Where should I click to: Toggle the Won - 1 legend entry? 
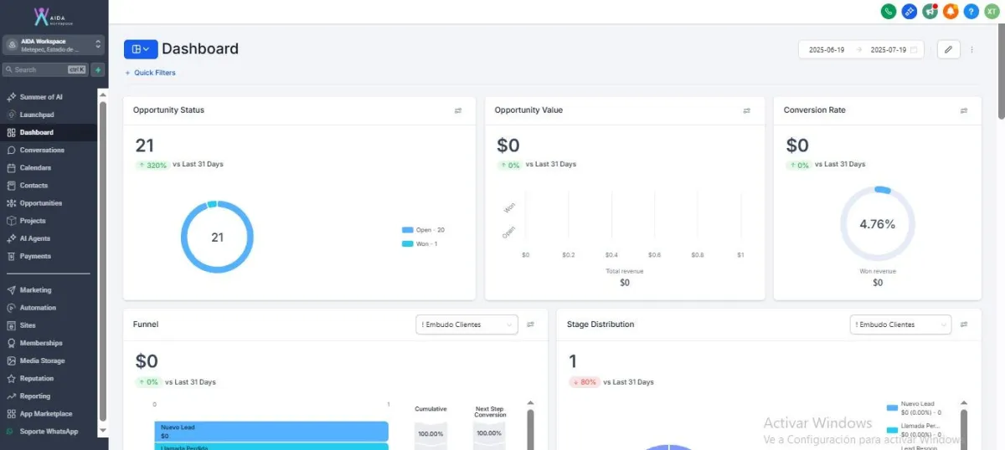pyautogui.click(x=420, y=243)
